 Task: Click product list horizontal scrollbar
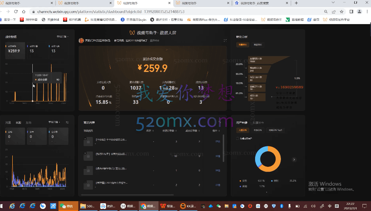click(x=127, y=195)
